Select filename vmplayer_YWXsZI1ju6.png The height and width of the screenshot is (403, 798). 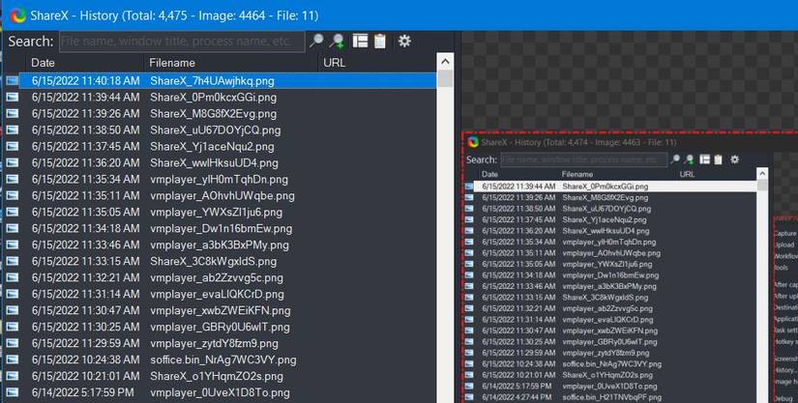[216, 212]
